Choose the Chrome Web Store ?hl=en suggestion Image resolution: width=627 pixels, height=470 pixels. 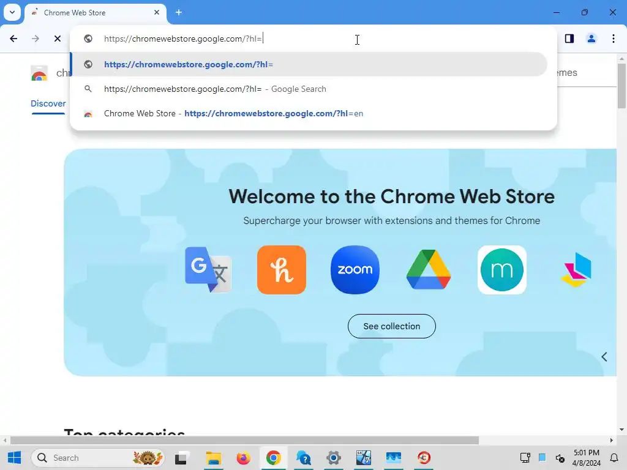(309, 113)
